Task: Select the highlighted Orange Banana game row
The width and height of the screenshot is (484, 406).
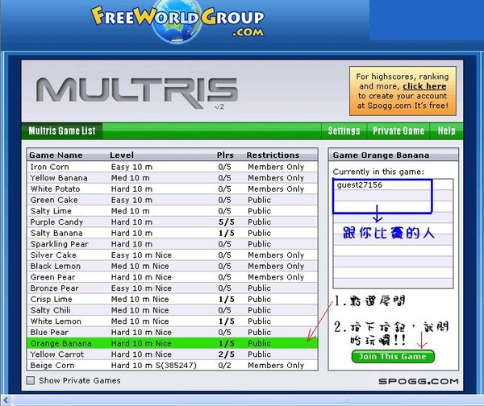Action: click(x=173, y=343)
